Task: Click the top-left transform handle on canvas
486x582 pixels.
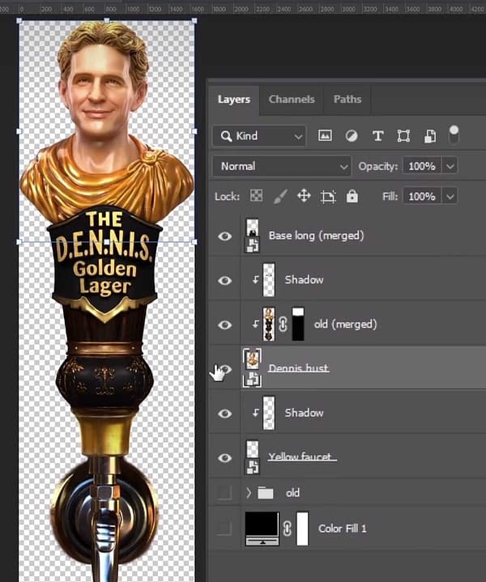Action: (19, 21)
